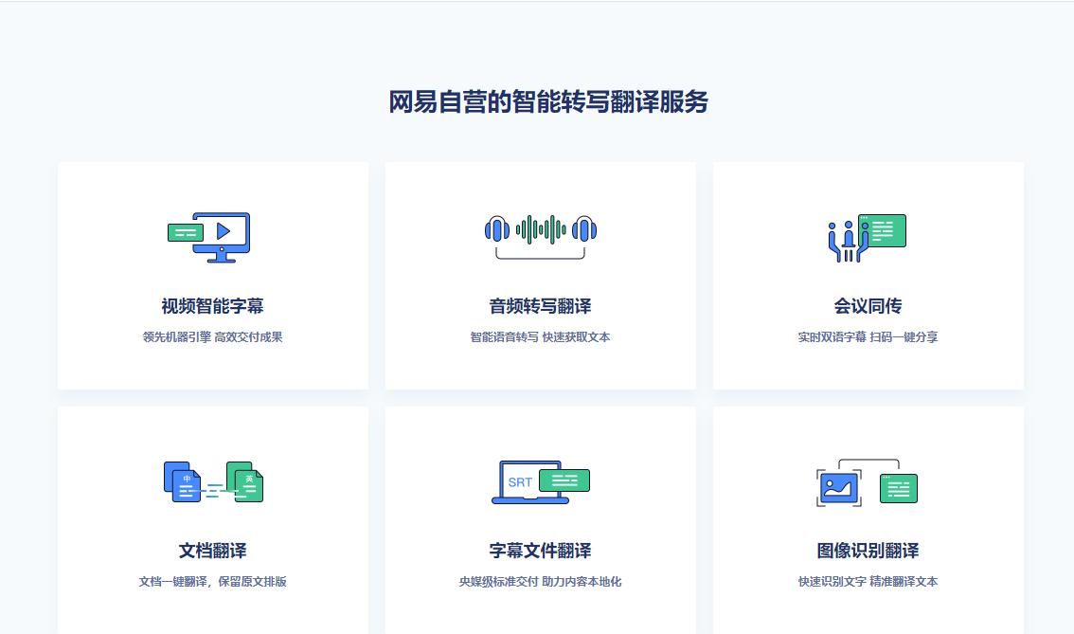Viewport: 1074px width, 634px height.
Task: Click the text 实时双语字幕 扫码一键分享
Action: pos(868,337)
